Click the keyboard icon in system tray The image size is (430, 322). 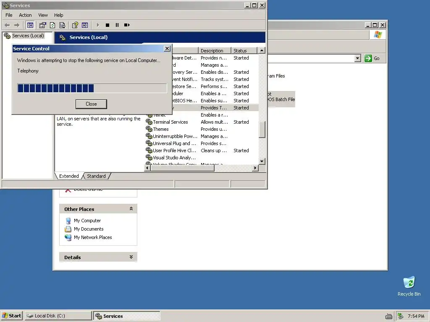[388, 316]
